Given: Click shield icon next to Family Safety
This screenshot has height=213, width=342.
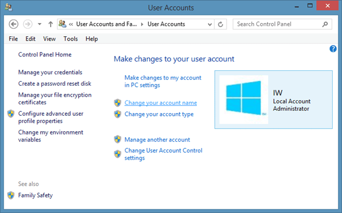Looking at the screenshot, I should [10, 195].
